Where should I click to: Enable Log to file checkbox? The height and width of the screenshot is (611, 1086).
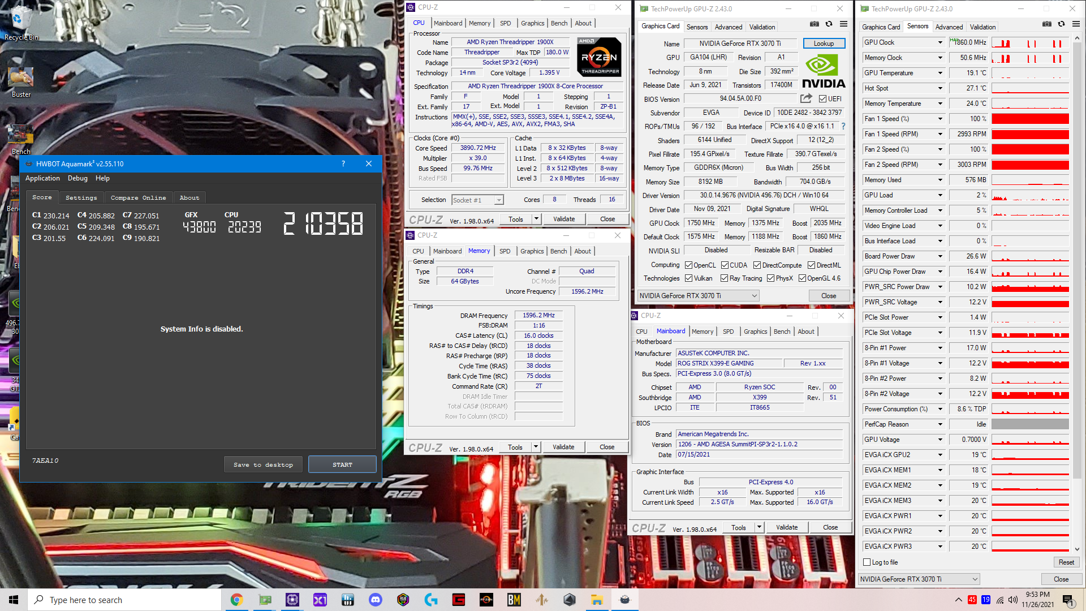(867, 562)
